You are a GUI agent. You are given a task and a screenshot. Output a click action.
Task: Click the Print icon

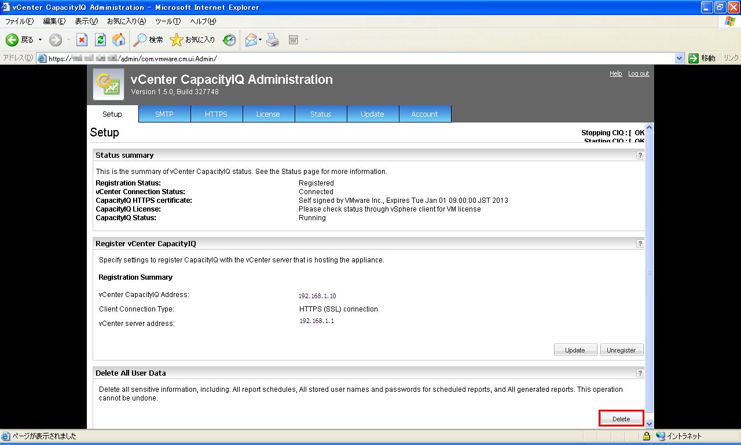tap(273, 40)
